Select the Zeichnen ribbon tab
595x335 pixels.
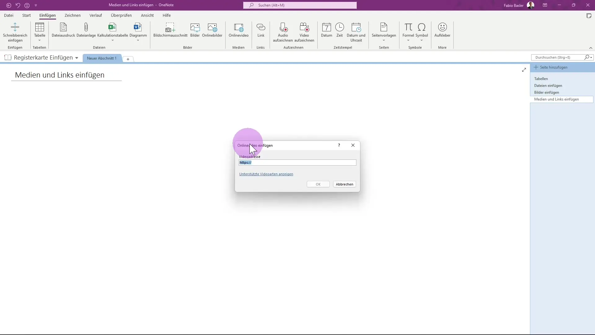[x=72, y=15]
